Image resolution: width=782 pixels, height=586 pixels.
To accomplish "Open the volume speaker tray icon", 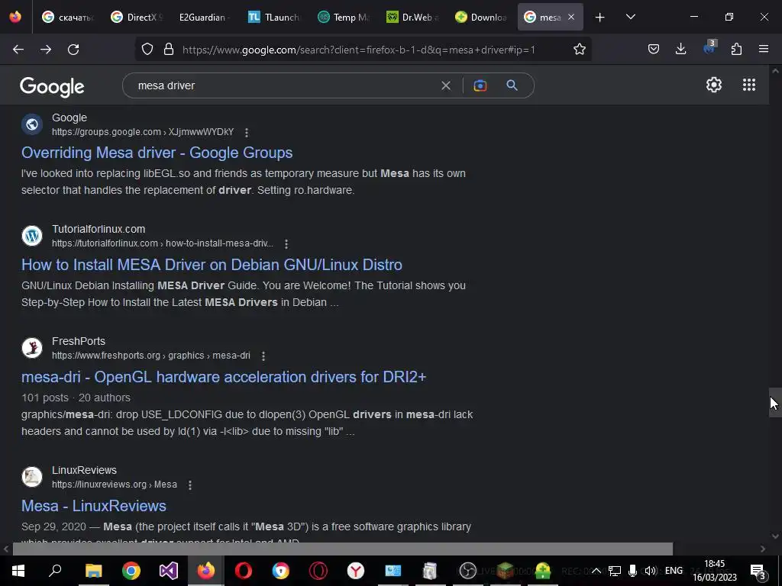I will tap(651, 571).
